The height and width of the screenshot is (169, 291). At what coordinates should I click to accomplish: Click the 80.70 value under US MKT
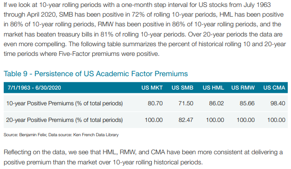[155, 103]
